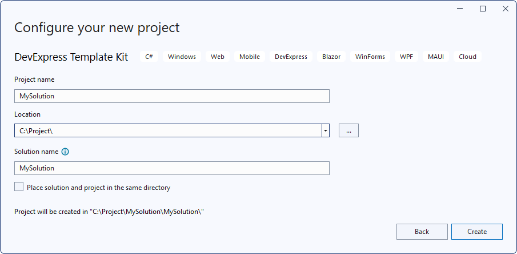This screenshot has width=517, height=254.
Task: Click the browse location ellipsis button
Action: [348, 130]
